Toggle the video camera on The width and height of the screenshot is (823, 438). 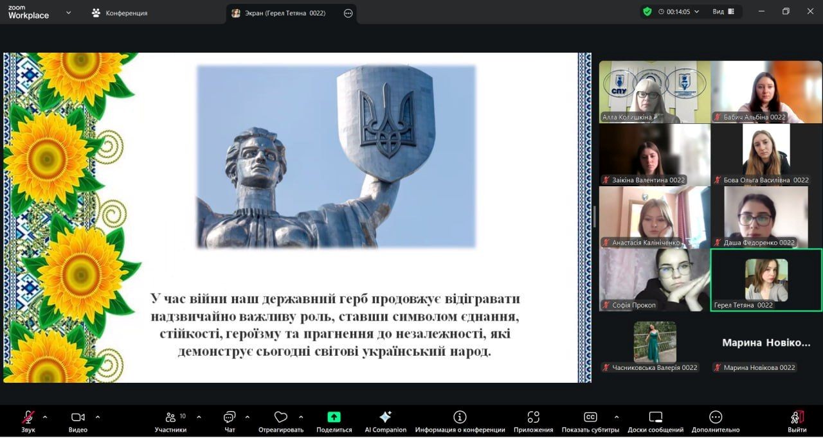point(78,417)
